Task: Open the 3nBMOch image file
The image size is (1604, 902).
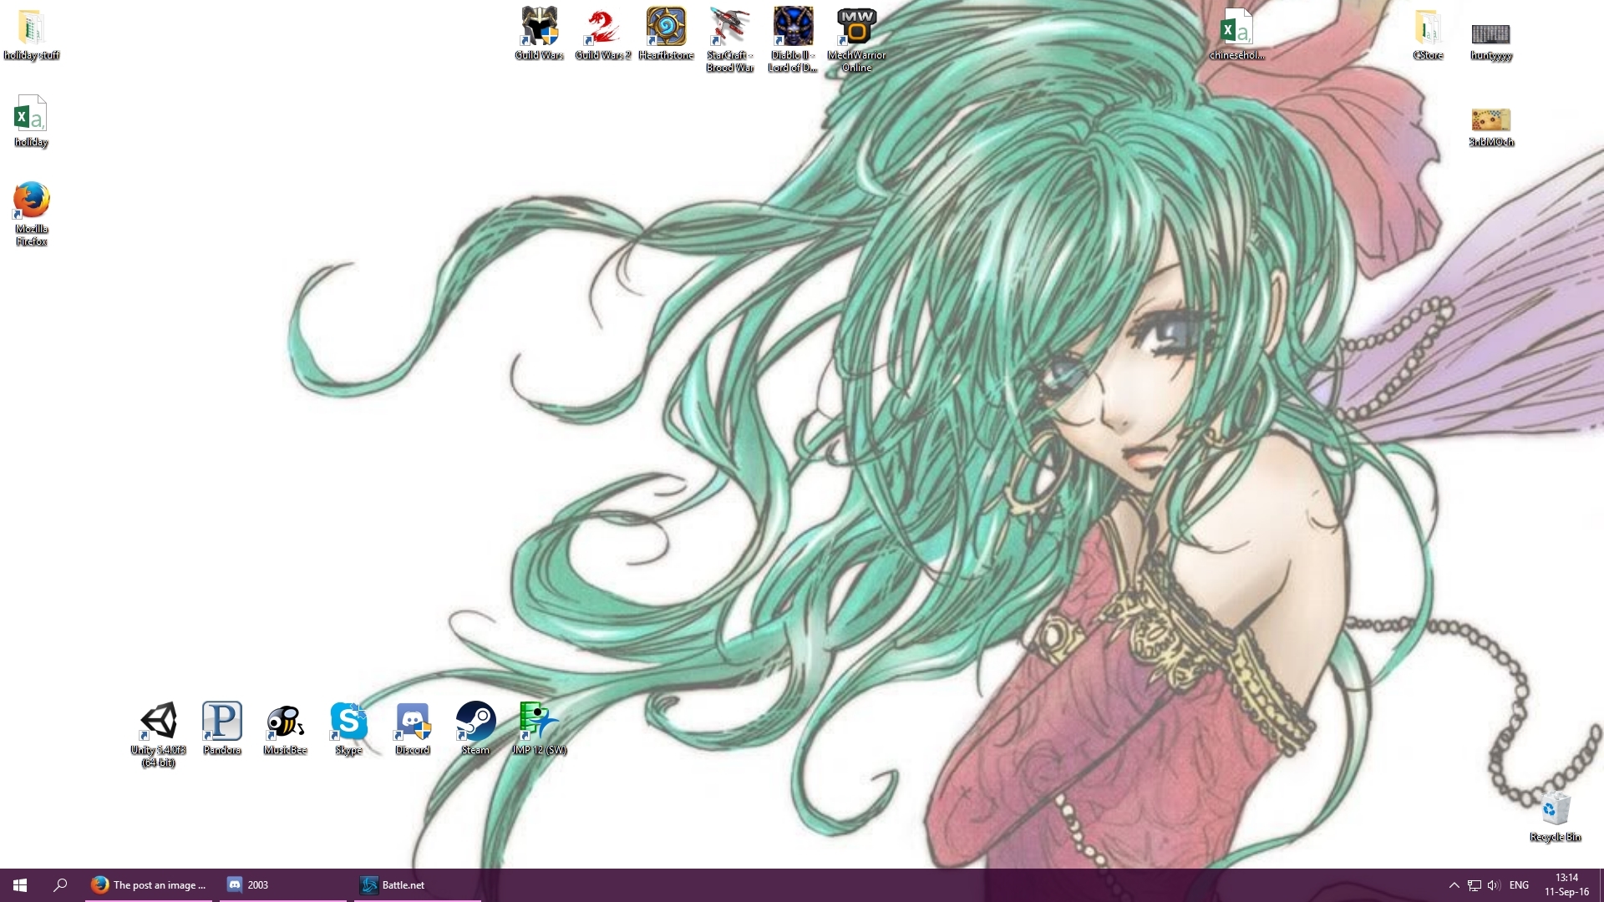Action: (1491, 127)
